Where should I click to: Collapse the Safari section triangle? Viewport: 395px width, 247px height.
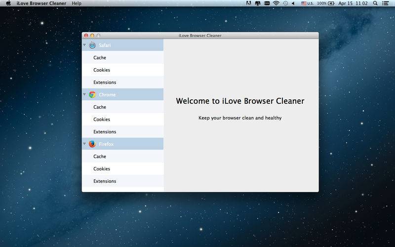[x=84, y=45]
